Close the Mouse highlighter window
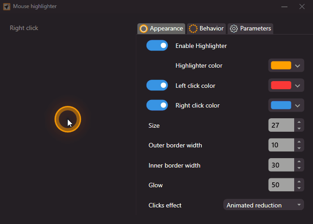Viewport: 313px width, 224px height. click(302, 7)
